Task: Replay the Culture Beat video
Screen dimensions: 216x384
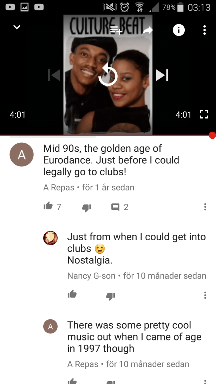Action: click(x=108, y=75)
